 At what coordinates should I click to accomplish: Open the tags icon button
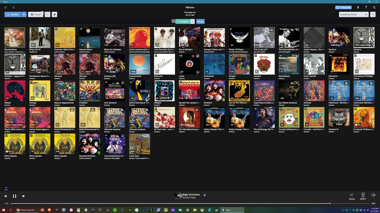point(54,14)
